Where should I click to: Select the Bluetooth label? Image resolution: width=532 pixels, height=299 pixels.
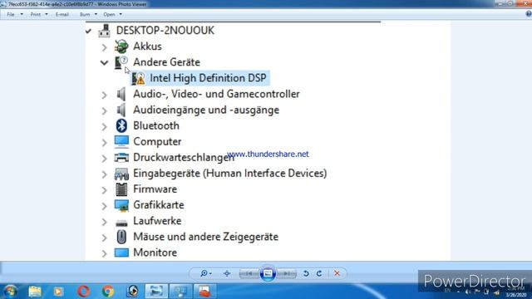point(156,125)
